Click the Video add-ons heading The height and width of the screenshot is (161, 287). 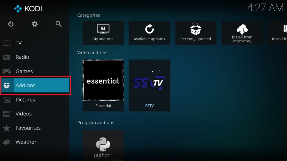(92, 52)
